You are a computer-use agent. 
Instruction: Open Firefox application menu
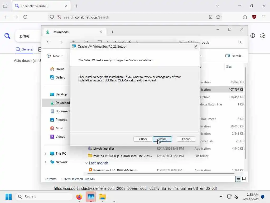[x=263, y=17]
